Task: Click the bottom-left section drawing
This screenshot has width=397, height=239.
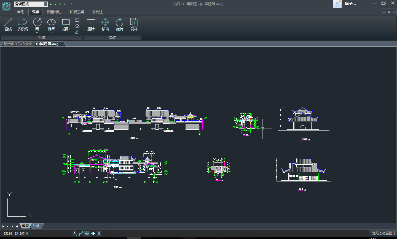Action: coord(115,169)
